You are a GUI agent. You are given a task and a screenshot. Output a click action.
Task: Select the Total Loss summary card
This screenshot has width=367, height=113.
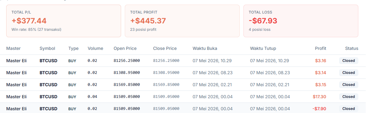tap(301, 21)
